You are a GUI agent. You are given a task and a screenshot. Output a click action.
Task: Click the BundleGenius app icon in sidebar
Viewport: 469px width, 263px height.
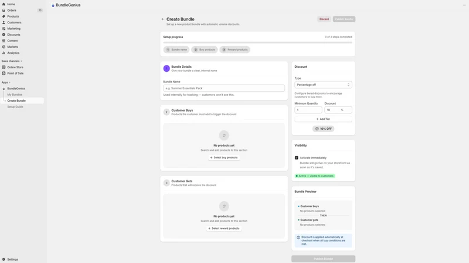click(x=4, y=89)
